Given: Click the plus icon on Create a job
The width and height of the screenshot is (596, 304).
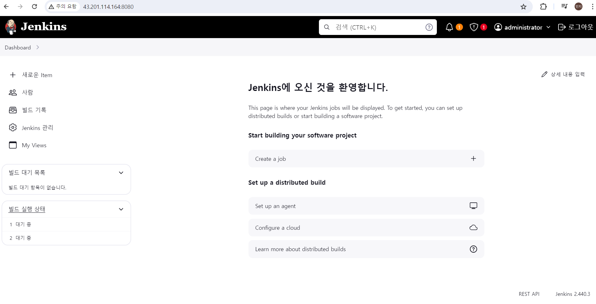Looking at the screenshot, I should click(x=473, y=159).
